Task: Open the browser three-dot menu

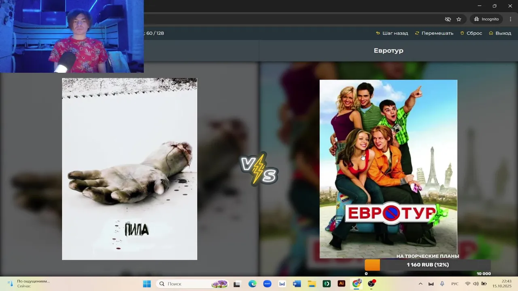Action: (510, 19)
